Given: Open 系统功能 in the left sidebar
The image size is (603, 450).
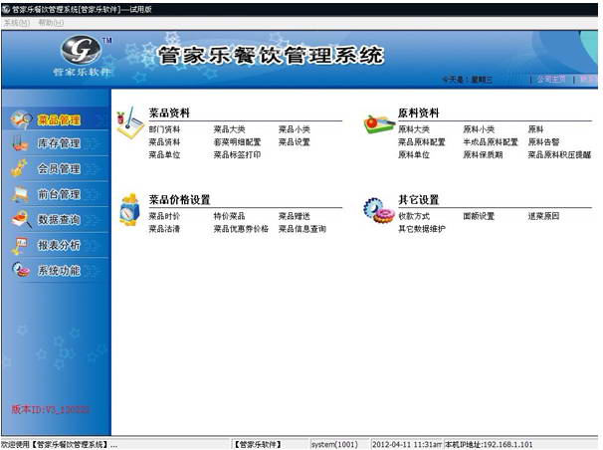Looking at the screenshot, I should click(58, 271).
